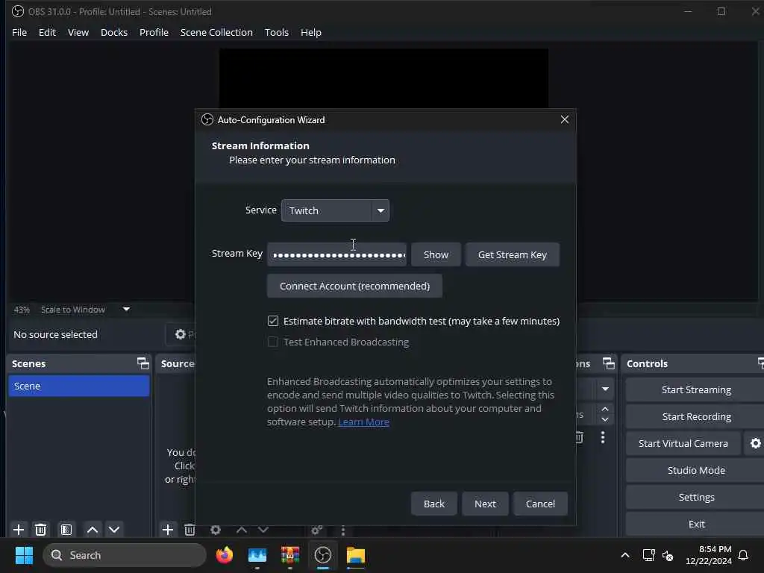
Task: Open Settings from Controls panel
Action: [696, 496]
